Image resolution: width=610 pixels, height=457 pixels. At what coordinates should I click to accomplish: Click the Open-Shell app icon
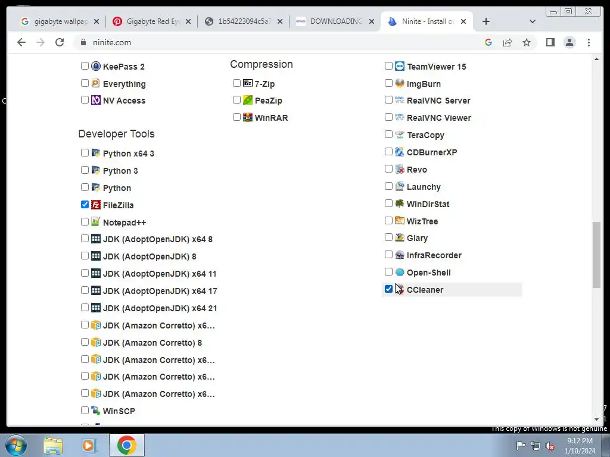coord(400,272)
